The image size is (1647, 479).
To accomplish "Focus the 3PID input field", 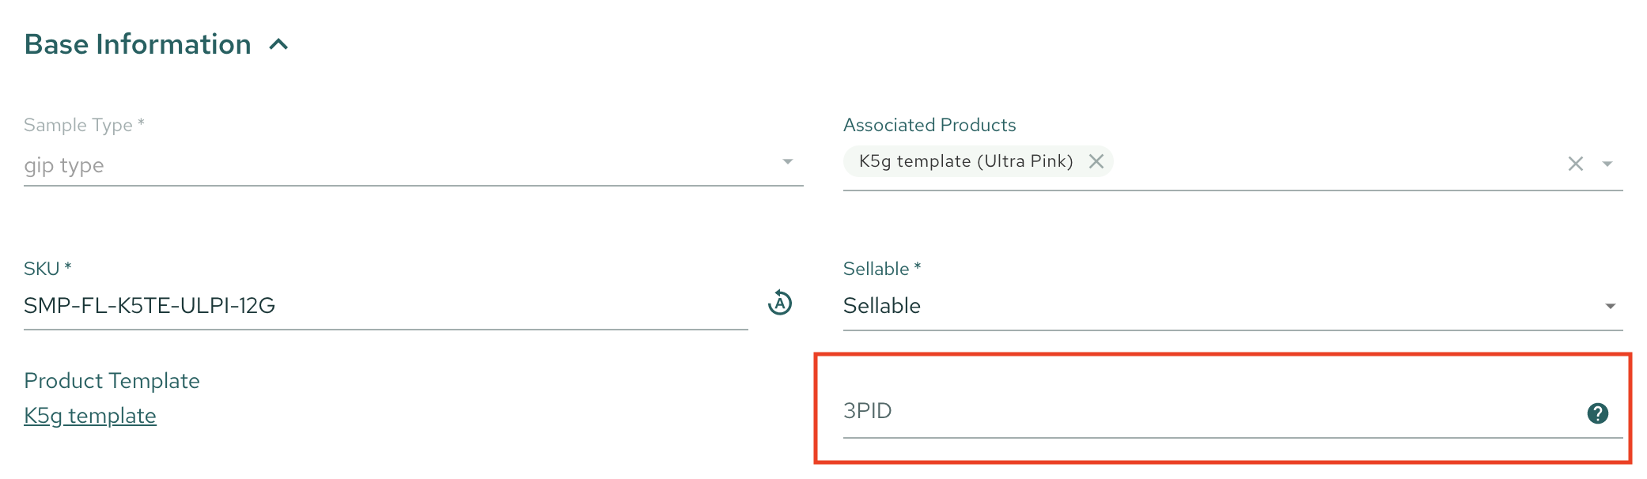I will (x=1187, y=411).
